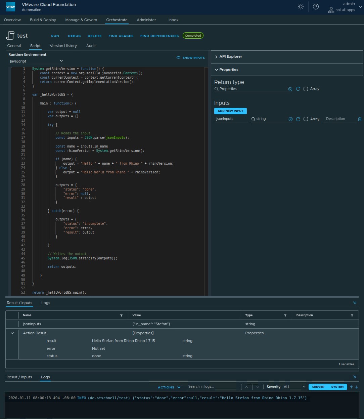Open the Severity ALL dropdown
Screen dimensions: 364x419
[x=294, y=387]
